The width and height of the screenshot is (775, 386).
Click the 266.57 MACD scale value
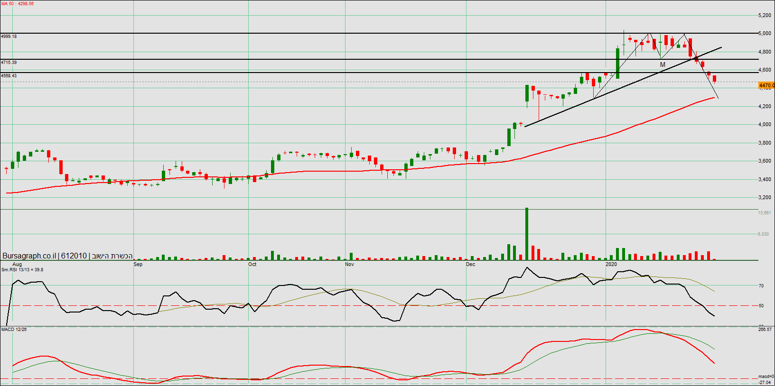(x=765, y=329)
